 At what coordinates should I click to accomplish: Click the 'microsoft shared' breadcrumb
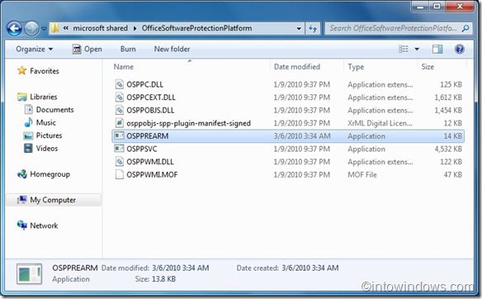100,28
